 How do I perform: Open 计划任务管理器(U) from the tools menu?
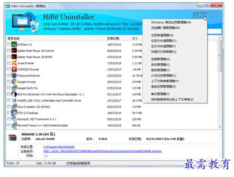click(x=175, y=76)
